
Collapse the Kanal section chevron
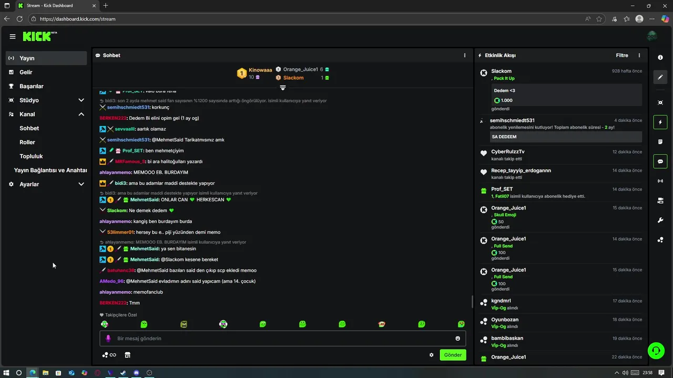(81, 114)
